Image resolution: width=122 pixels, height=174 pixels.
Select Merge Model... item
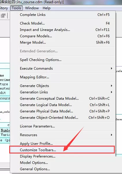(x=63, y=42)
